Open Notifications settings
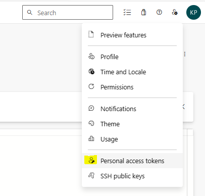The width and height of the screenshot is (205, 196). (x=132, y=109)
